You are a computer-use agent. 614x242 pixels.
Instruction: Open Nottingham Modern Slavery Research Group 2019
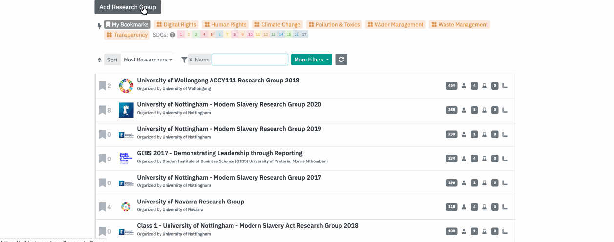pos(229,129)
